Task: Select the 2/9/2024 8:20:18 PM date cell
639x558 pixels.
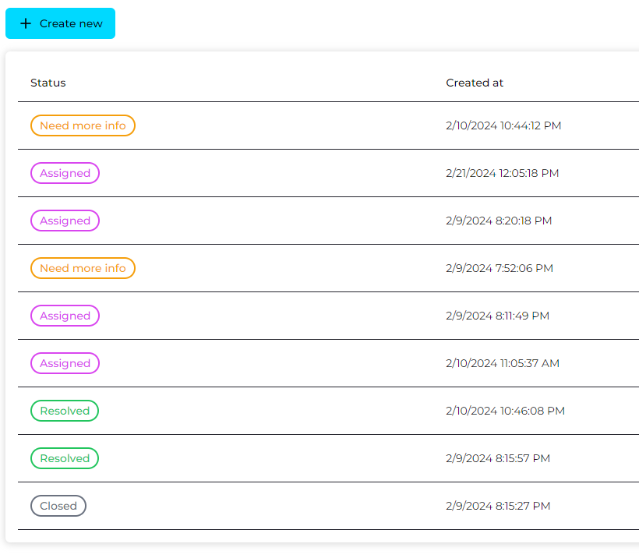Action: 499,221
